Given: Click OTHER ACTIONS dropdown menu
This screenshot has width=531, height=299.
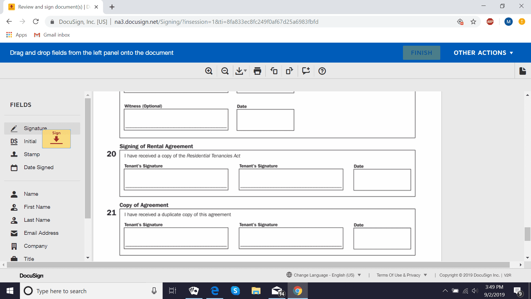Looking at the screenshot, I should point(484,53).
